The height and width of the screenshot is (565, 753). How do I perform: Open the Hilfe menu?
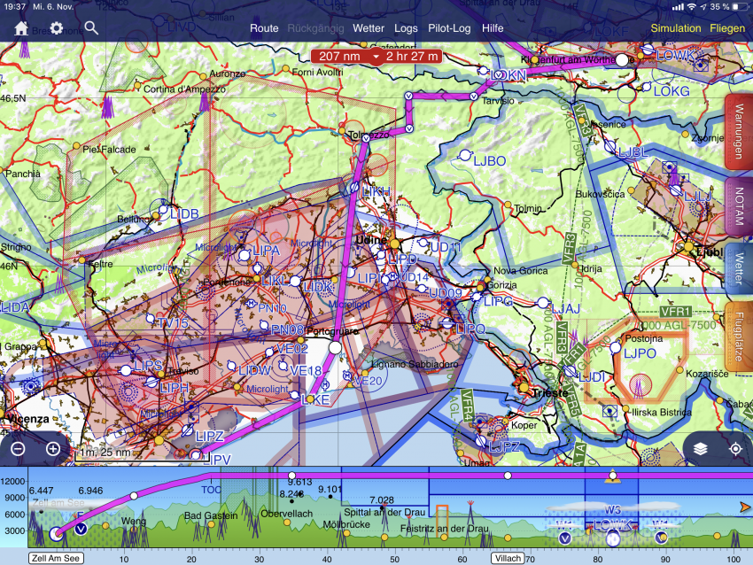click(493, 28)
